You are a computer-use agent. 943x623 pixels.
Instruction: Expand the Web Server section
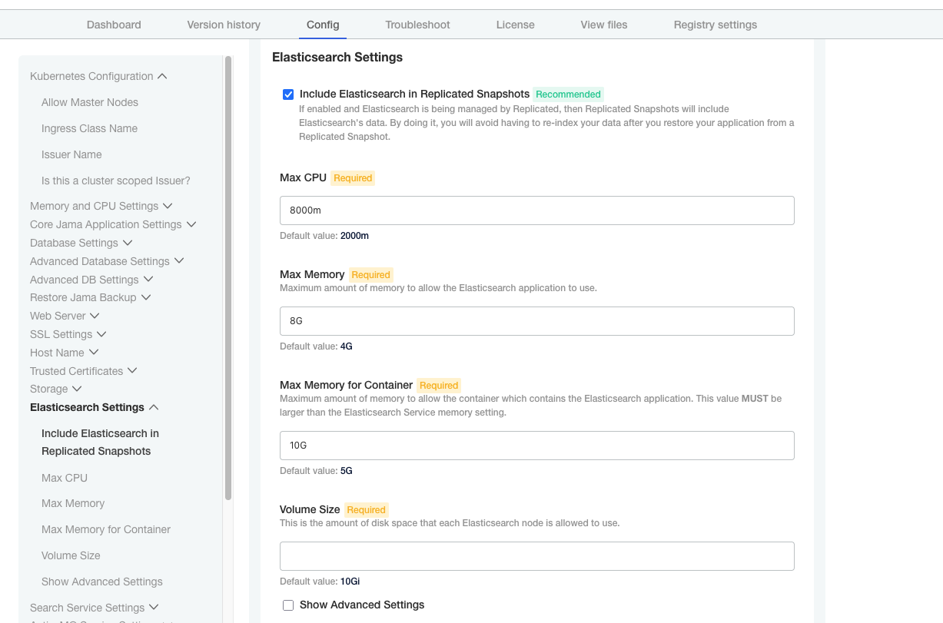65,316
